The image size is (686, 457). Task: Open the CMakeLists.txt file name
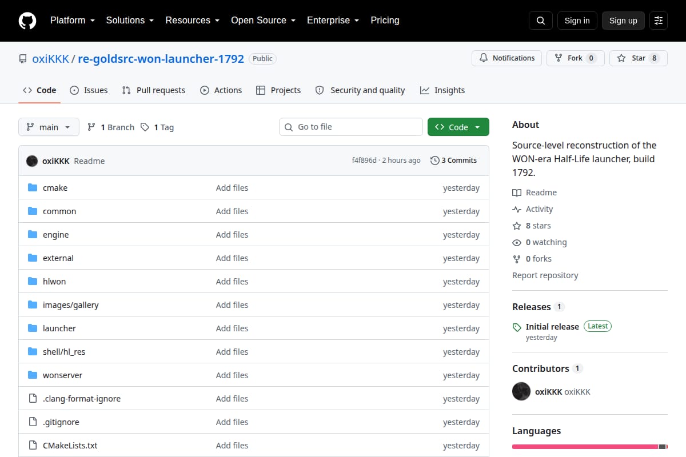70,446
